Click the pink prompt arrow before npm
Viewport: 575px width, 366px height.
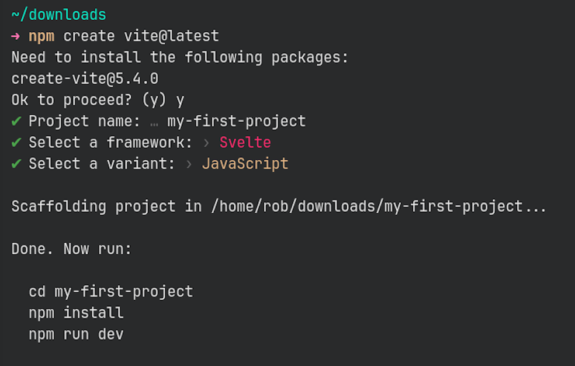pos(15,36)
